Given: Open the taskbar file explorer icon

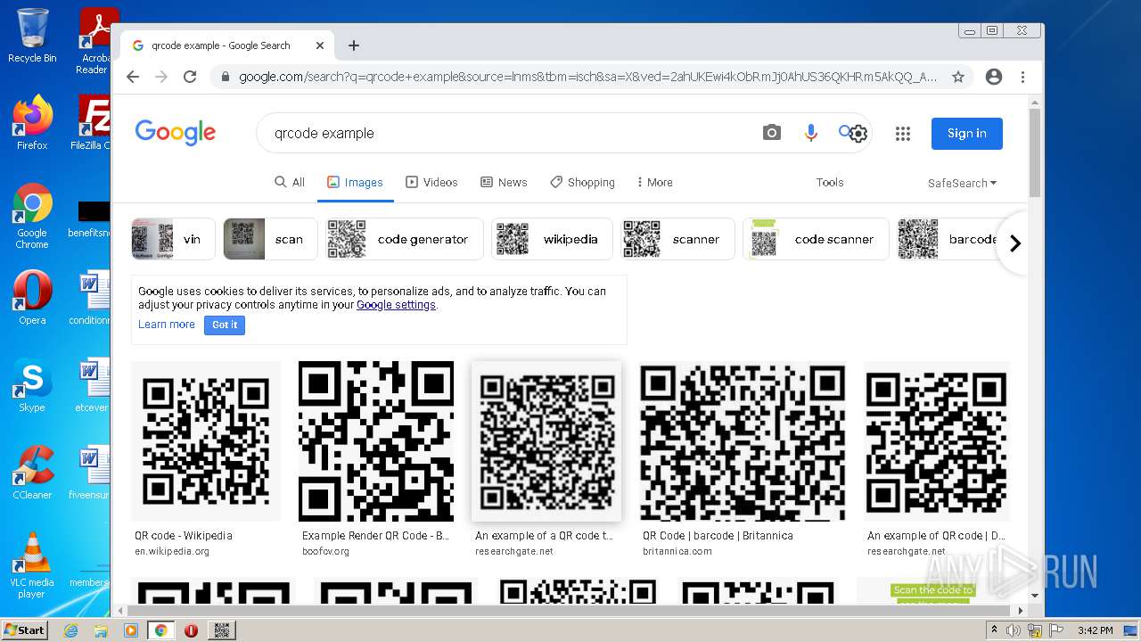Looking at the screenshot, I should (x=101, y=630).
